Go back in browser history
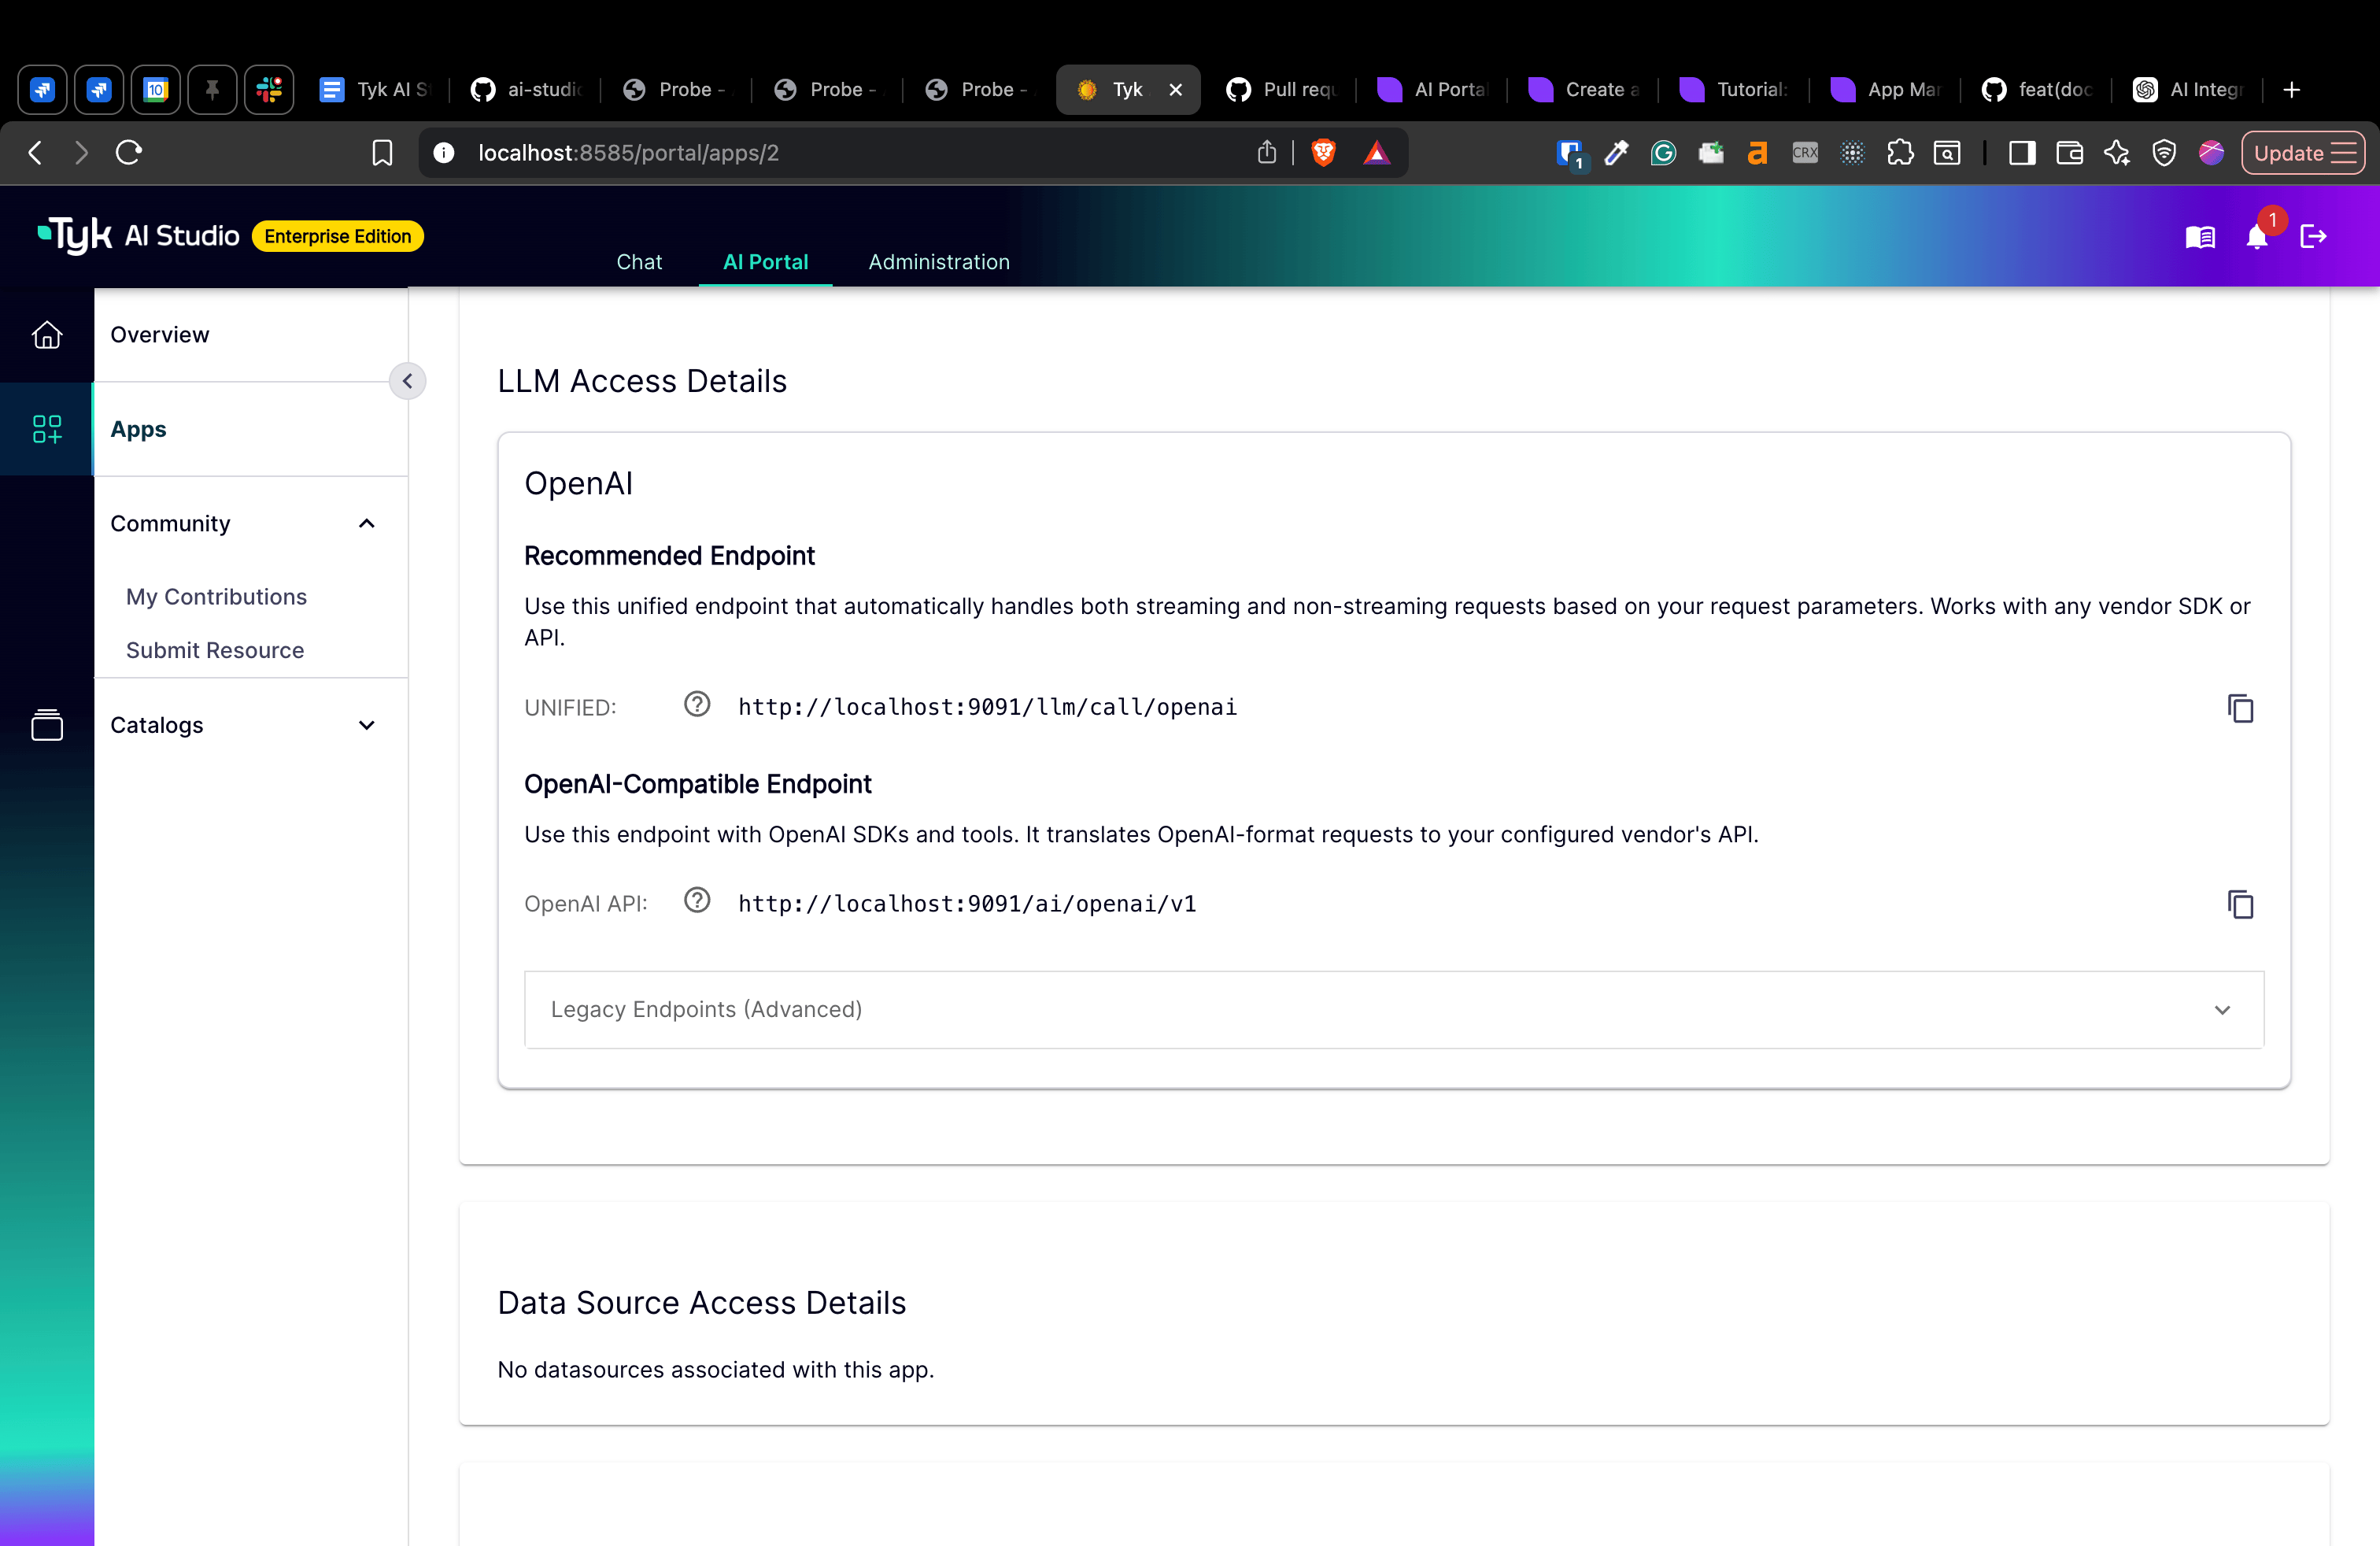 tap(35, 153)
